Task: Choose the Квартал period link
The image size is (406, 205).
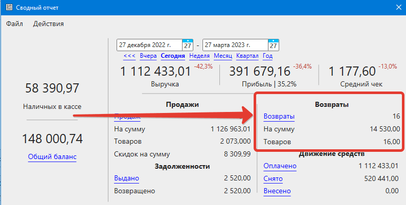Action: [x=247, y=56]
